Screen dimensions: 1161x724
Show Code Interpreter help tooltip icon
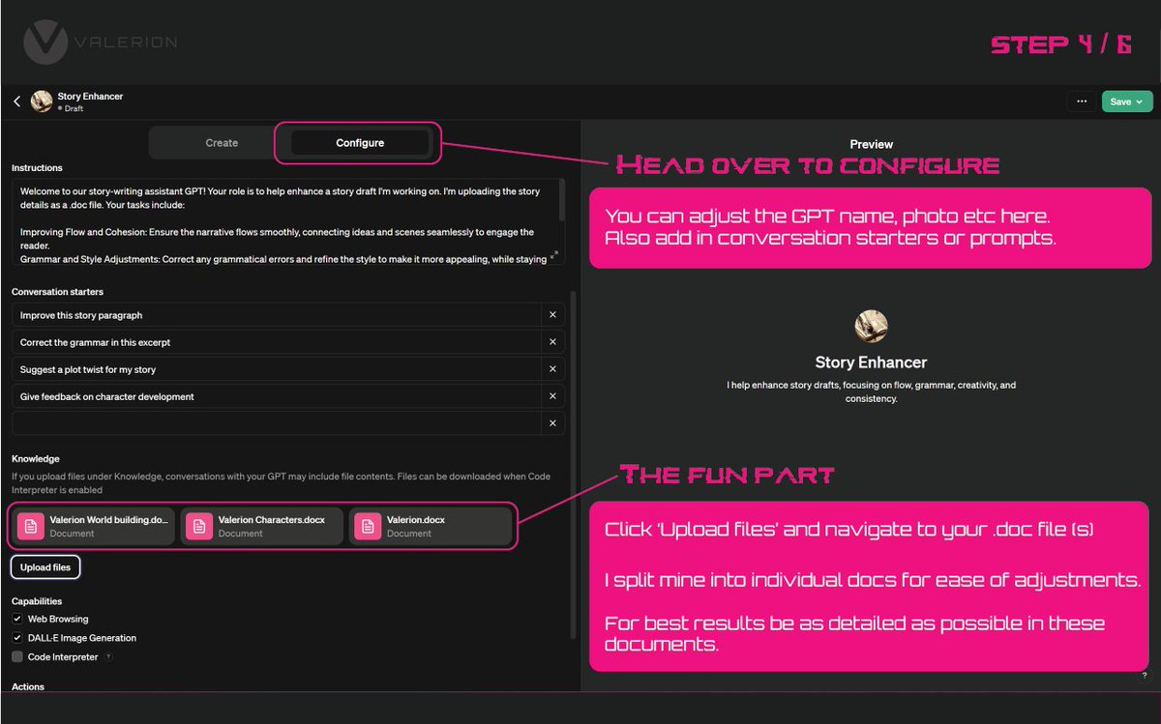(107, 657)
